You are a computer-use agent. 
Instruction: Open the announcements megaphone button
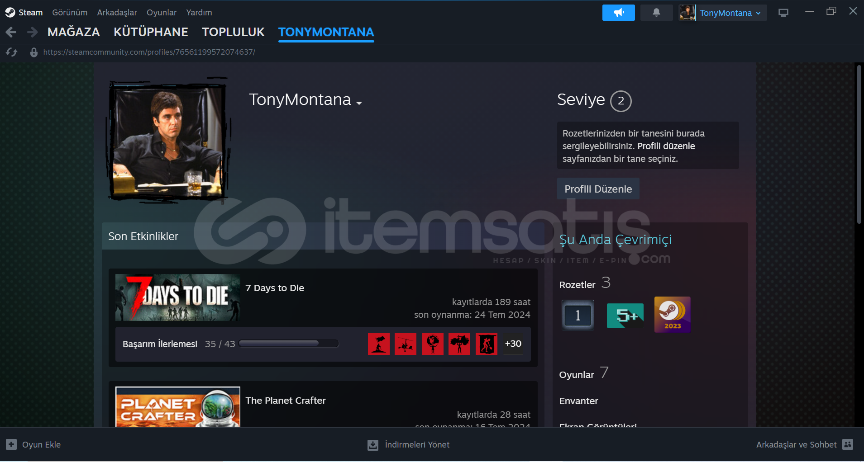618,13
